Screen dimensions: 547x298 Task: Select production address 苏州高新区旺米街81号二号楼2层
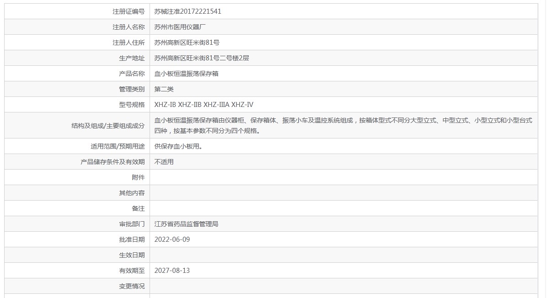(x=202, y=58)
